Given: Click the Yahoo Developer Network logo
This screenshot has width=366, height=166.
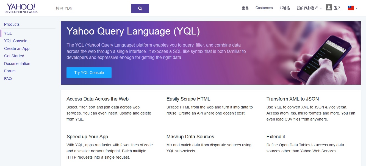Looking at the screenshot, I should click(21, 8).
